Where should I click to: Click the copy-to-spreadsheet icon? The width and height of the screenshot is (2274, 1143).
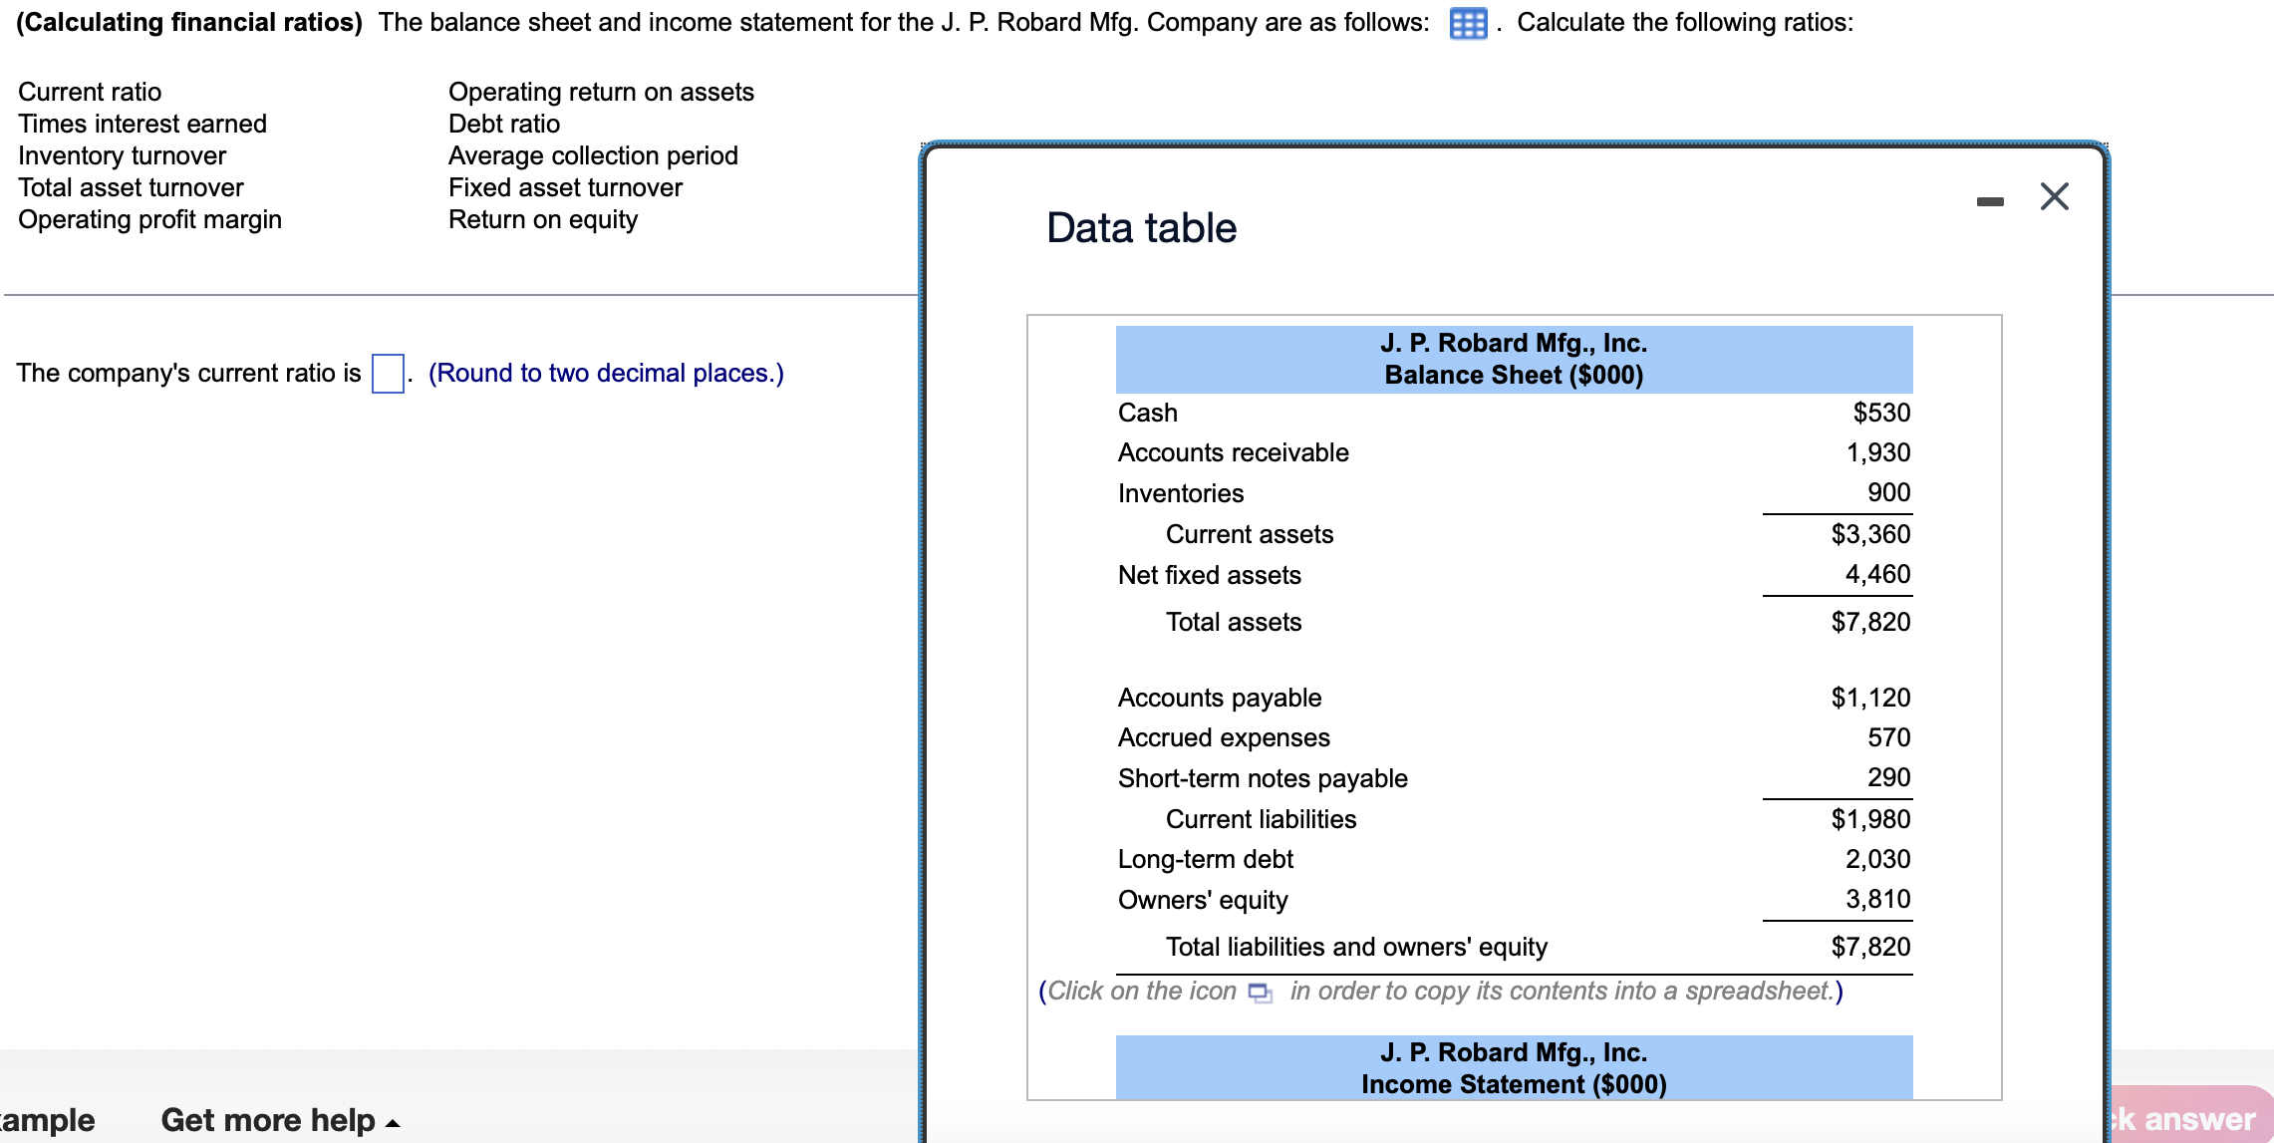pos(1260,993)
